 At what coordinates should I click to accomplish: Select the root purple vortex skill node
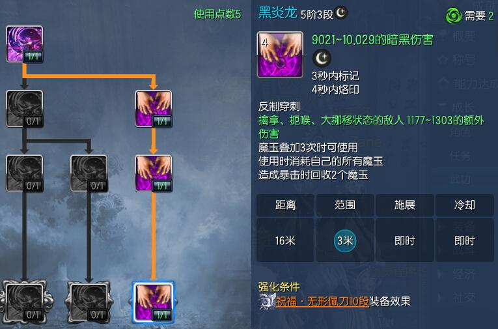point(25,44)
